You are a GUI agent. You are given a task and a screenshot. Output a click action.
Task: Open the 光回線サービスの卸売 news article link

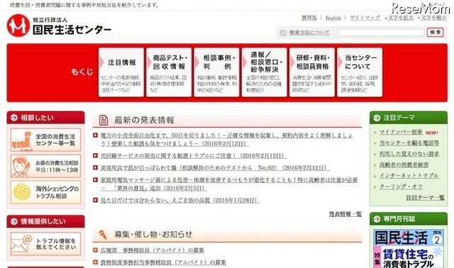[x=194, y=156]
